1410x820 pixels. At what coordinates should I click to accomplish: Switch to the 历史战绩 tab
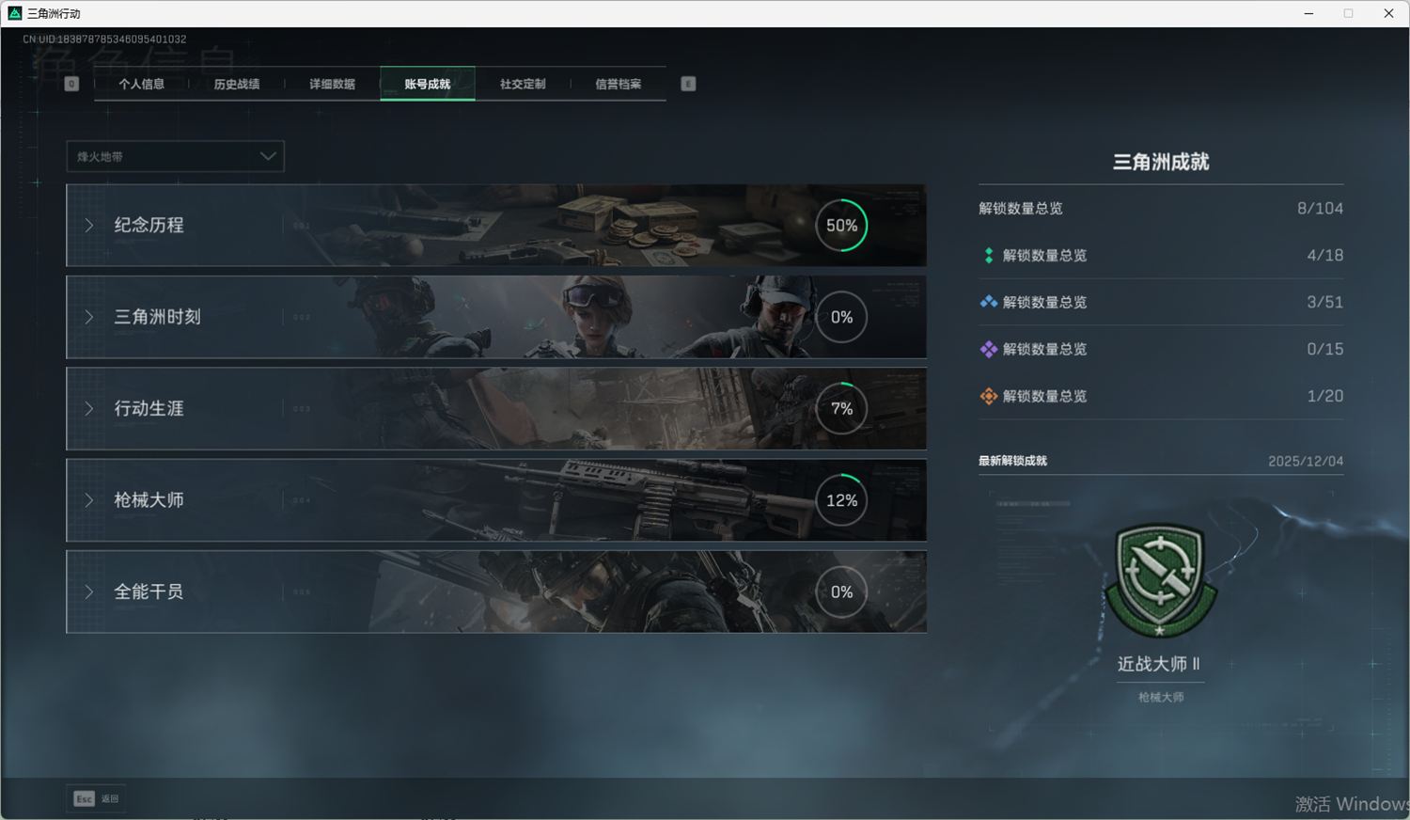(236, 84)
